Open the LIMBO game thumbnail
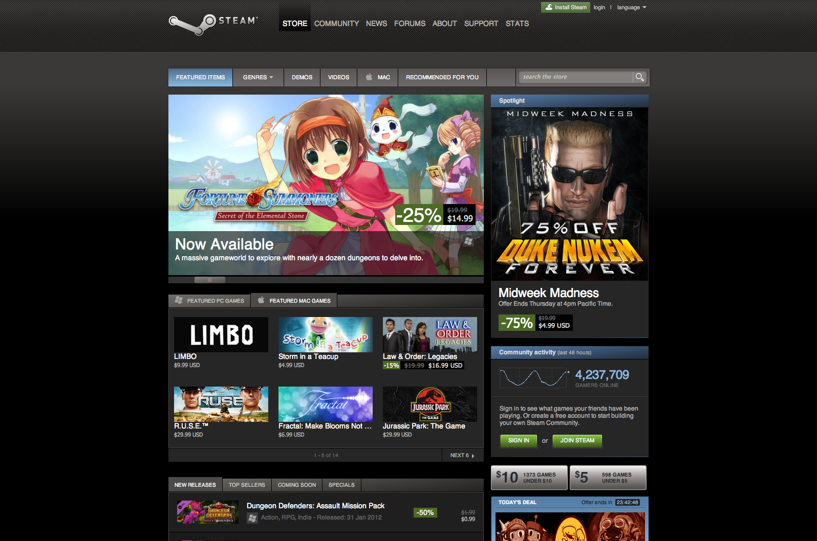This screenshot has height=541, width=817. click(x=221, y=335)
